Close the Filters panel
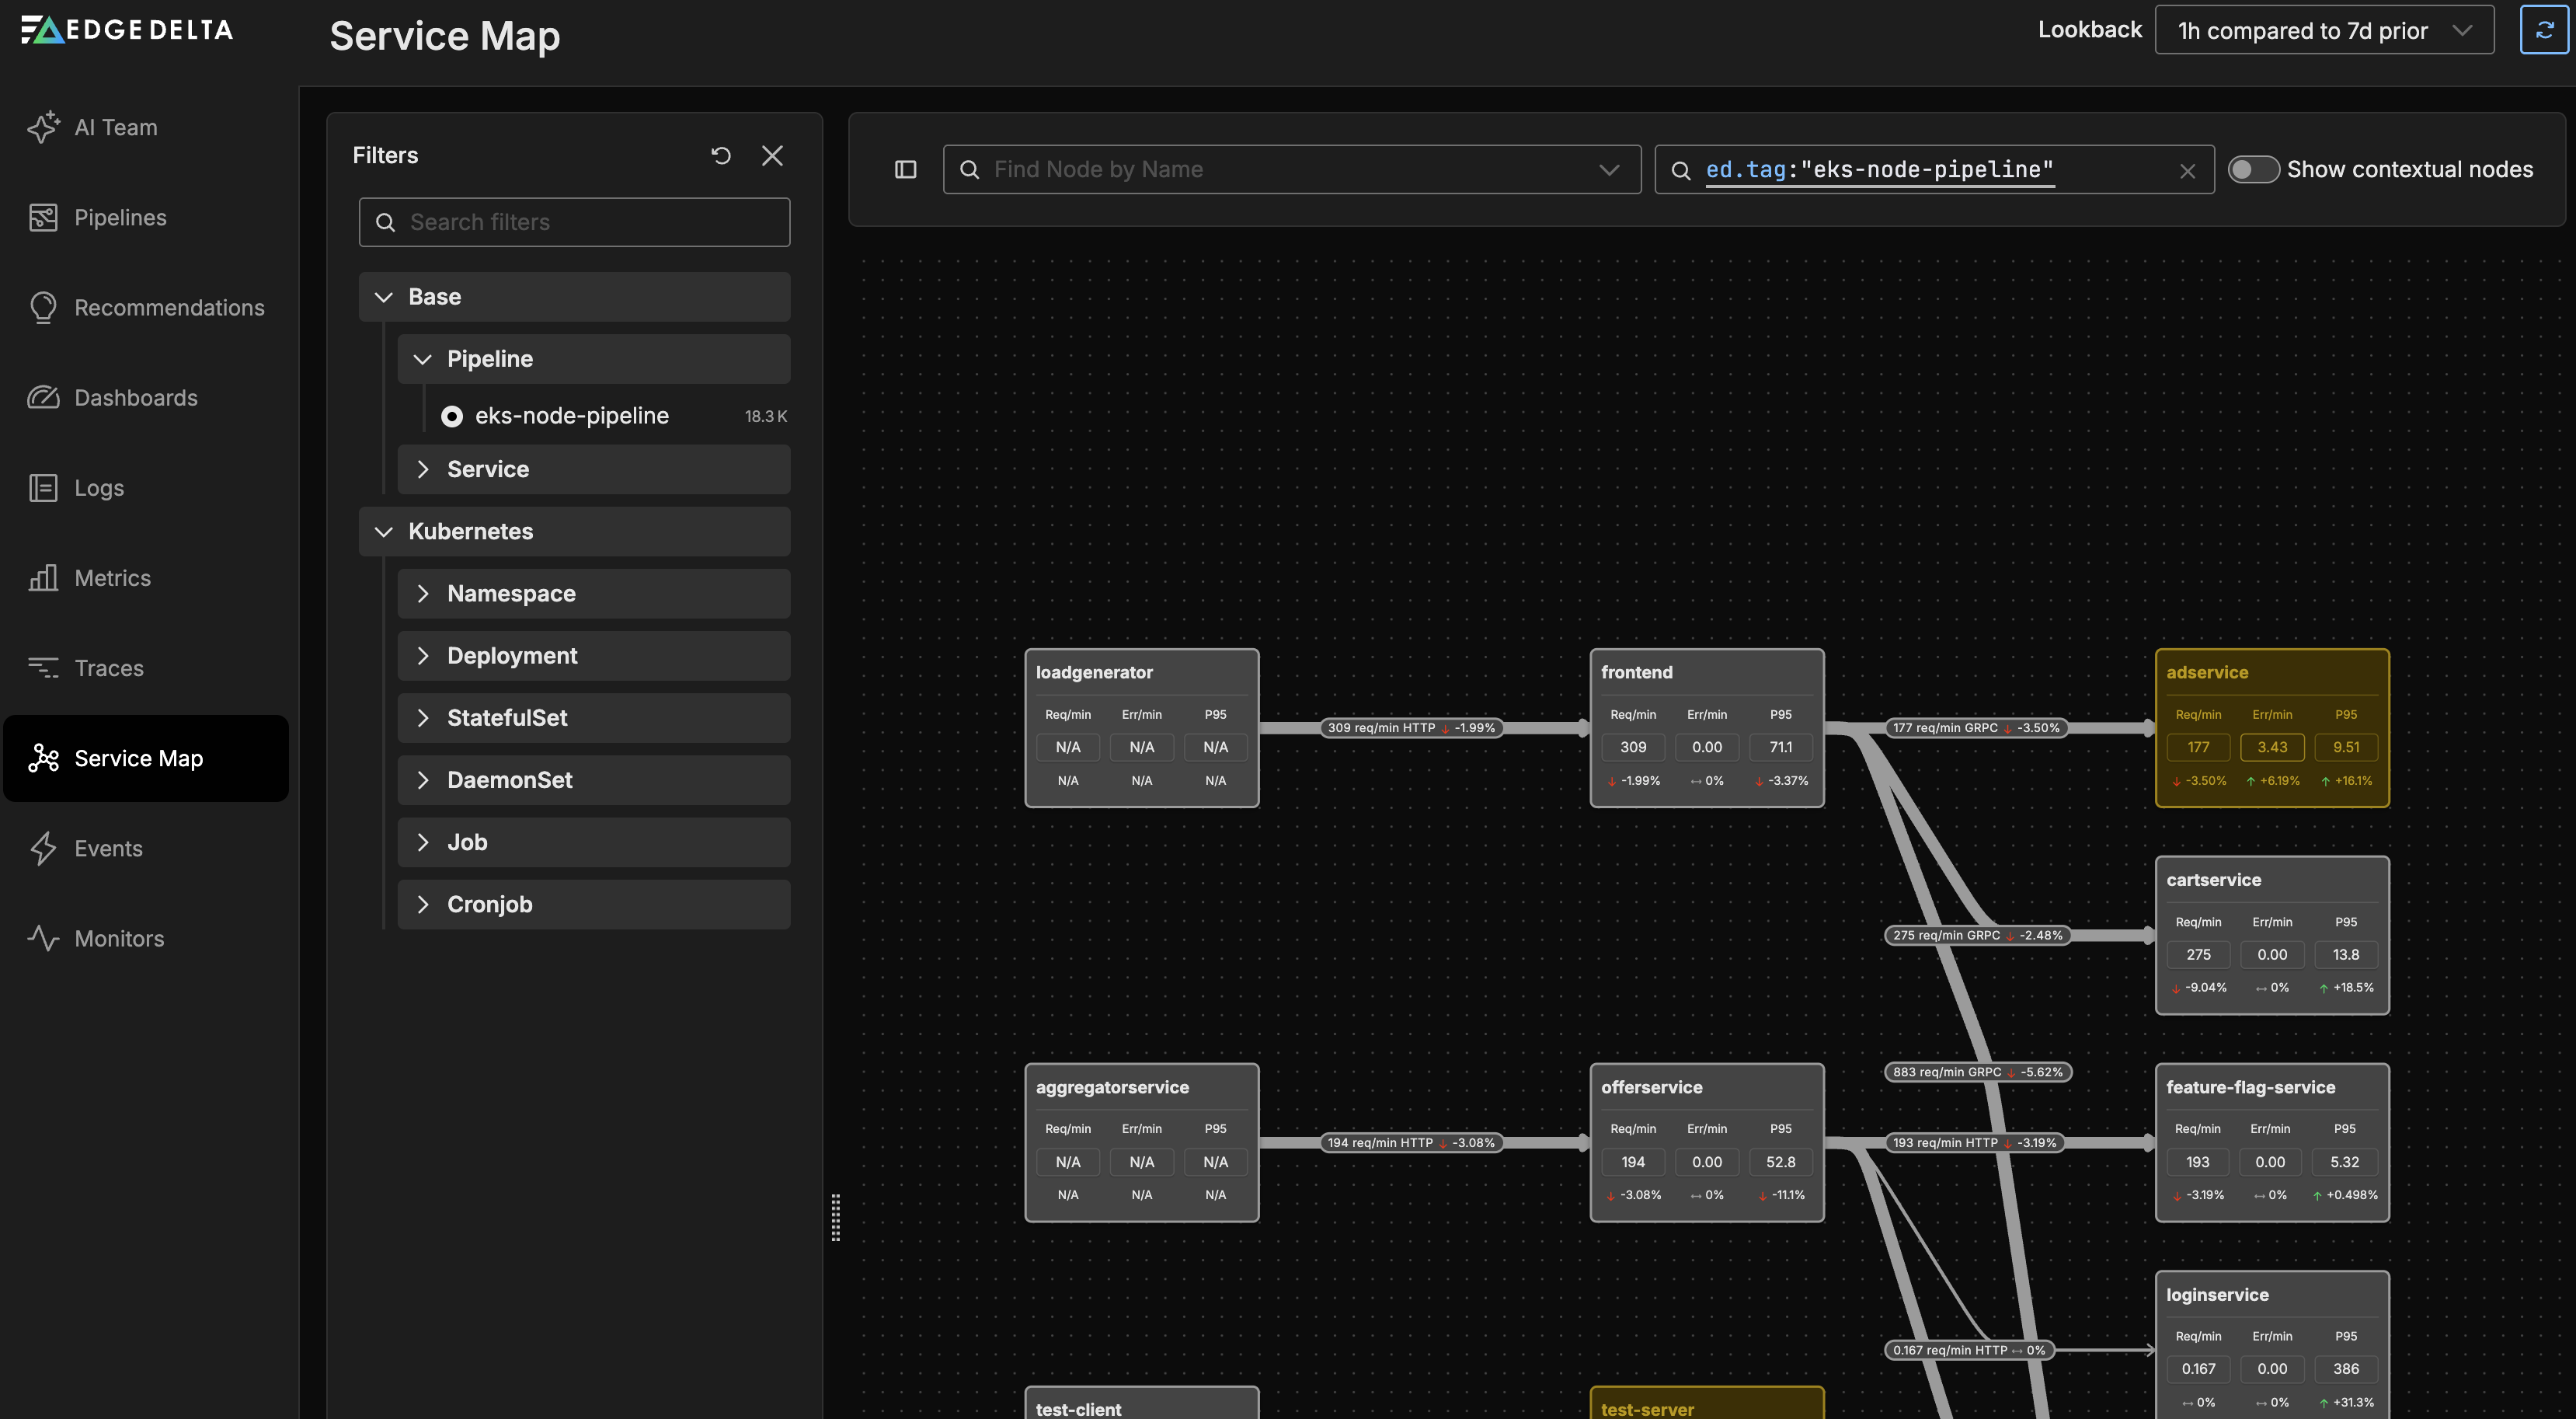The height and width of the screenshot is (1419, 2576). 772,155
